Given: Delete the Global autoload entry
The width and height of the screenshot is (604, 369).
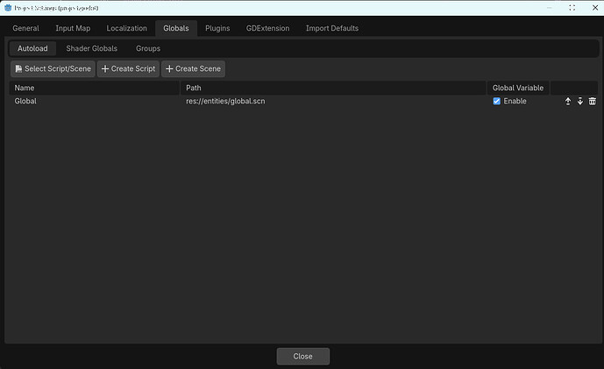Looking at the screenshot, I should click(593, 101).
